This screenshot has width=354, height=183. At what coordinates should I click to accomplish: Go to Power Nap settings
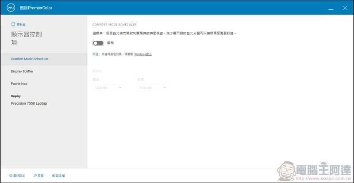19,84
